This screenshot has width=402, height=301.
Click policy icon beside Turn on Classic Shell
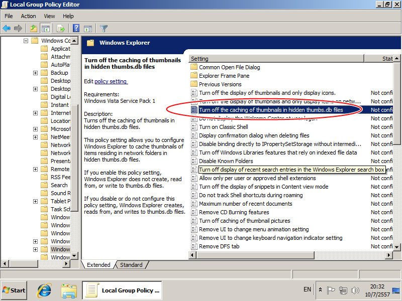tap(194, 127)
